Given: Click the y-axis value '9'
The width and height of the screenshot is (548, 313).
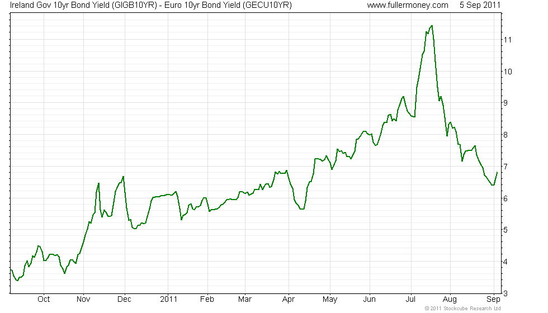Looking at the screenshot, I should click(x=506, y=103).
